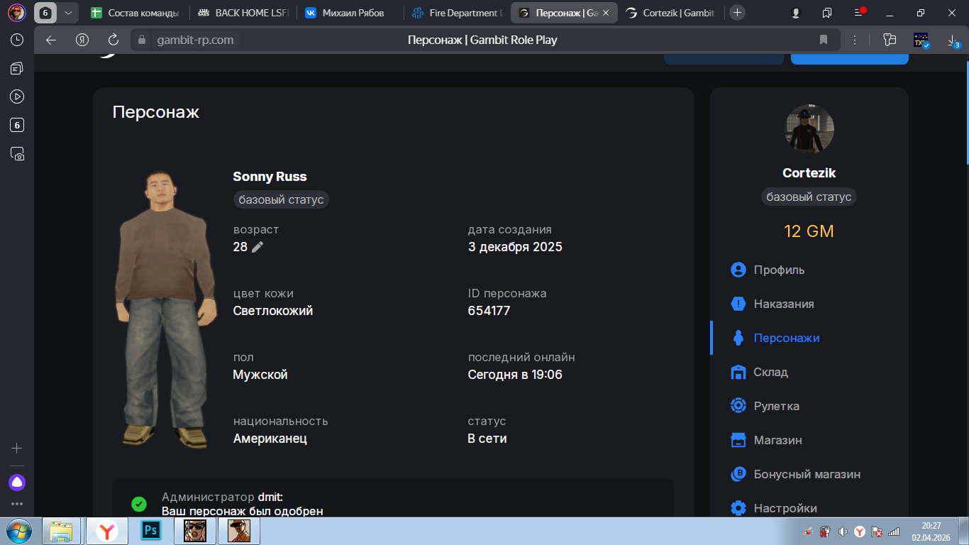Click the overlapping-squares icon in title bar
Viewport: 969px width, 545px height.
click(x=827, y=13)
